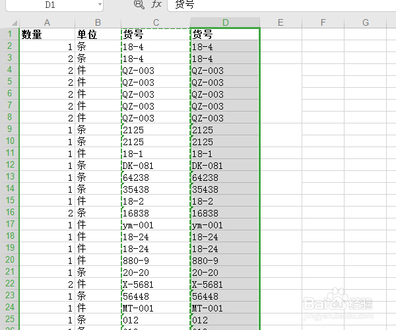Click cell D24 with MT-001

225,308
